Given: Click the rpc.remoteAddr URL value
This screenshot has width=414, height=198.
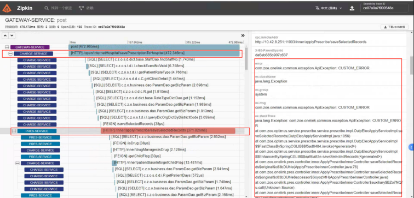Looking at the screenshot, I should click(x=311, y=42).
